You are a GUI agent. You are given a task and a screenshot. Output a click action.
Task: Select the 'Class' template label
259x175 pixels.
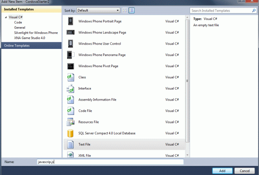point(82,77)
